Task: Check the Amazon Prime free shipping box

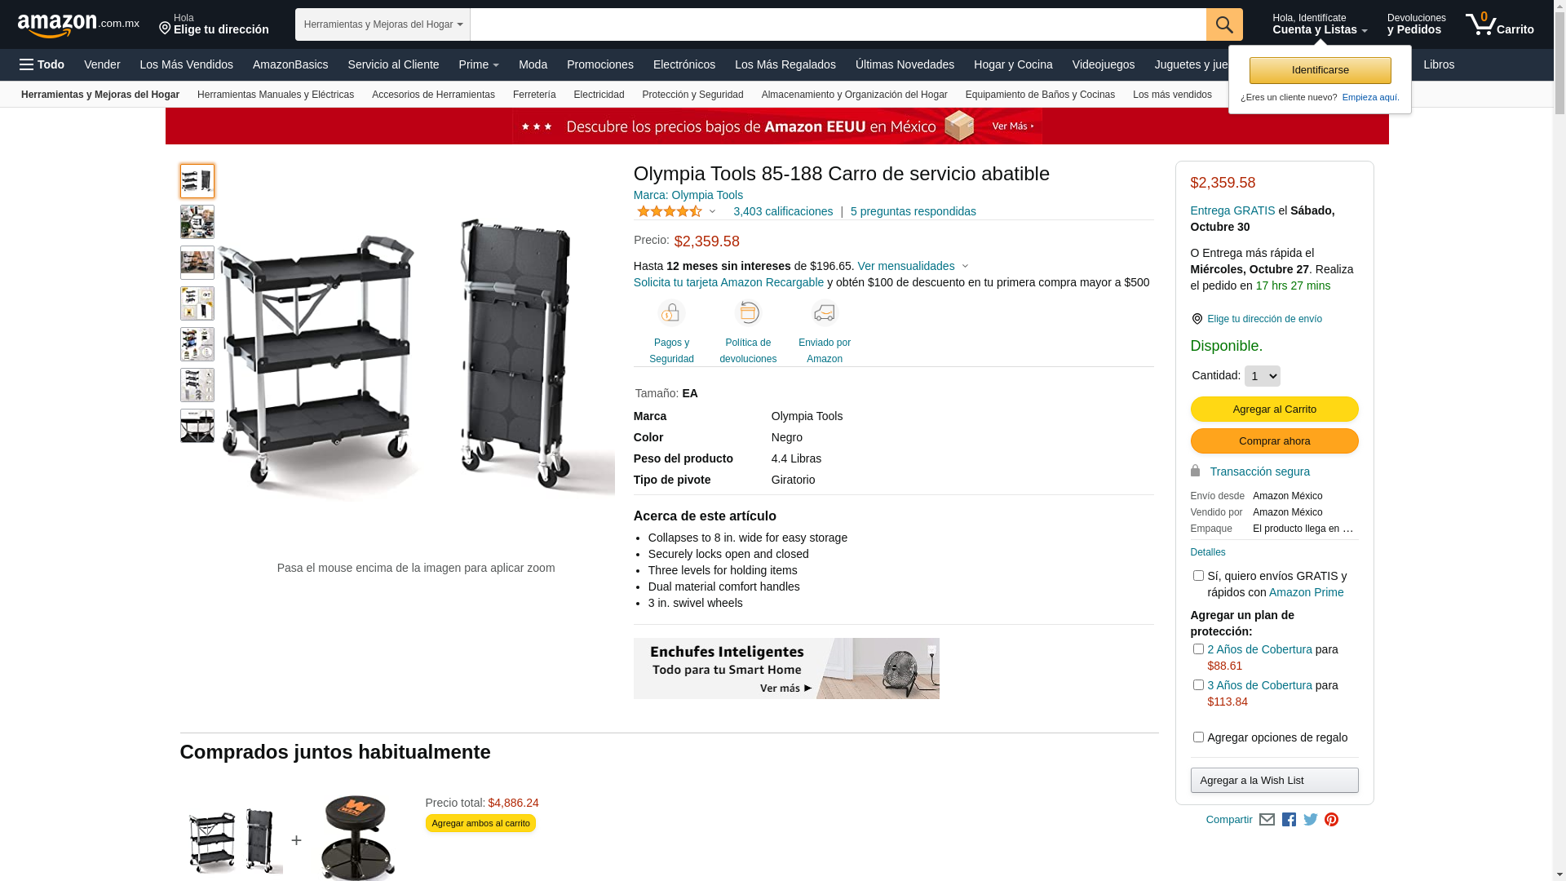Action: point(1198,576)
